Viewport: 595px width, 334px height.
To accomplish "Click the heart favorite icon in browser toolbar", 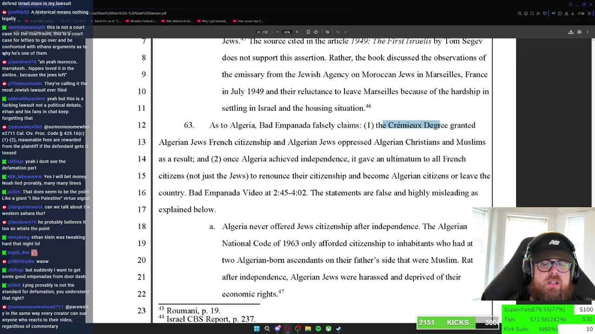I will pos(545,13).
